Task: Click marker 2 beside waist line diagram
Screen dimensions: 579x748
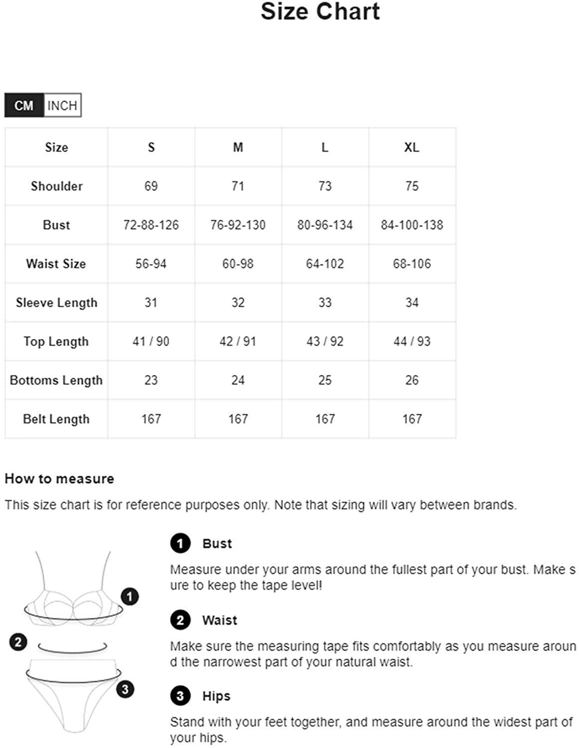Action: (x=18, y=642)
